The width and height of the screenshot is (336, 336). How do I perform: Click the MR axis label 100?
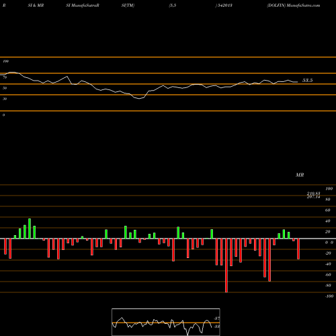[329, 189]
